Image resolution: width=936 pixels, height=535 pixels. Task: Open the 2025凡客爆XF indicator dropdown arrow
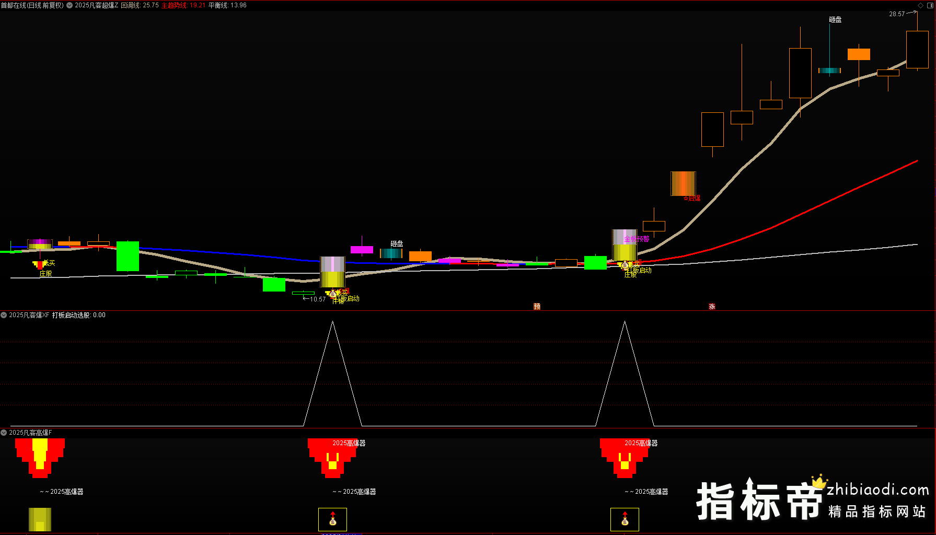4,315
